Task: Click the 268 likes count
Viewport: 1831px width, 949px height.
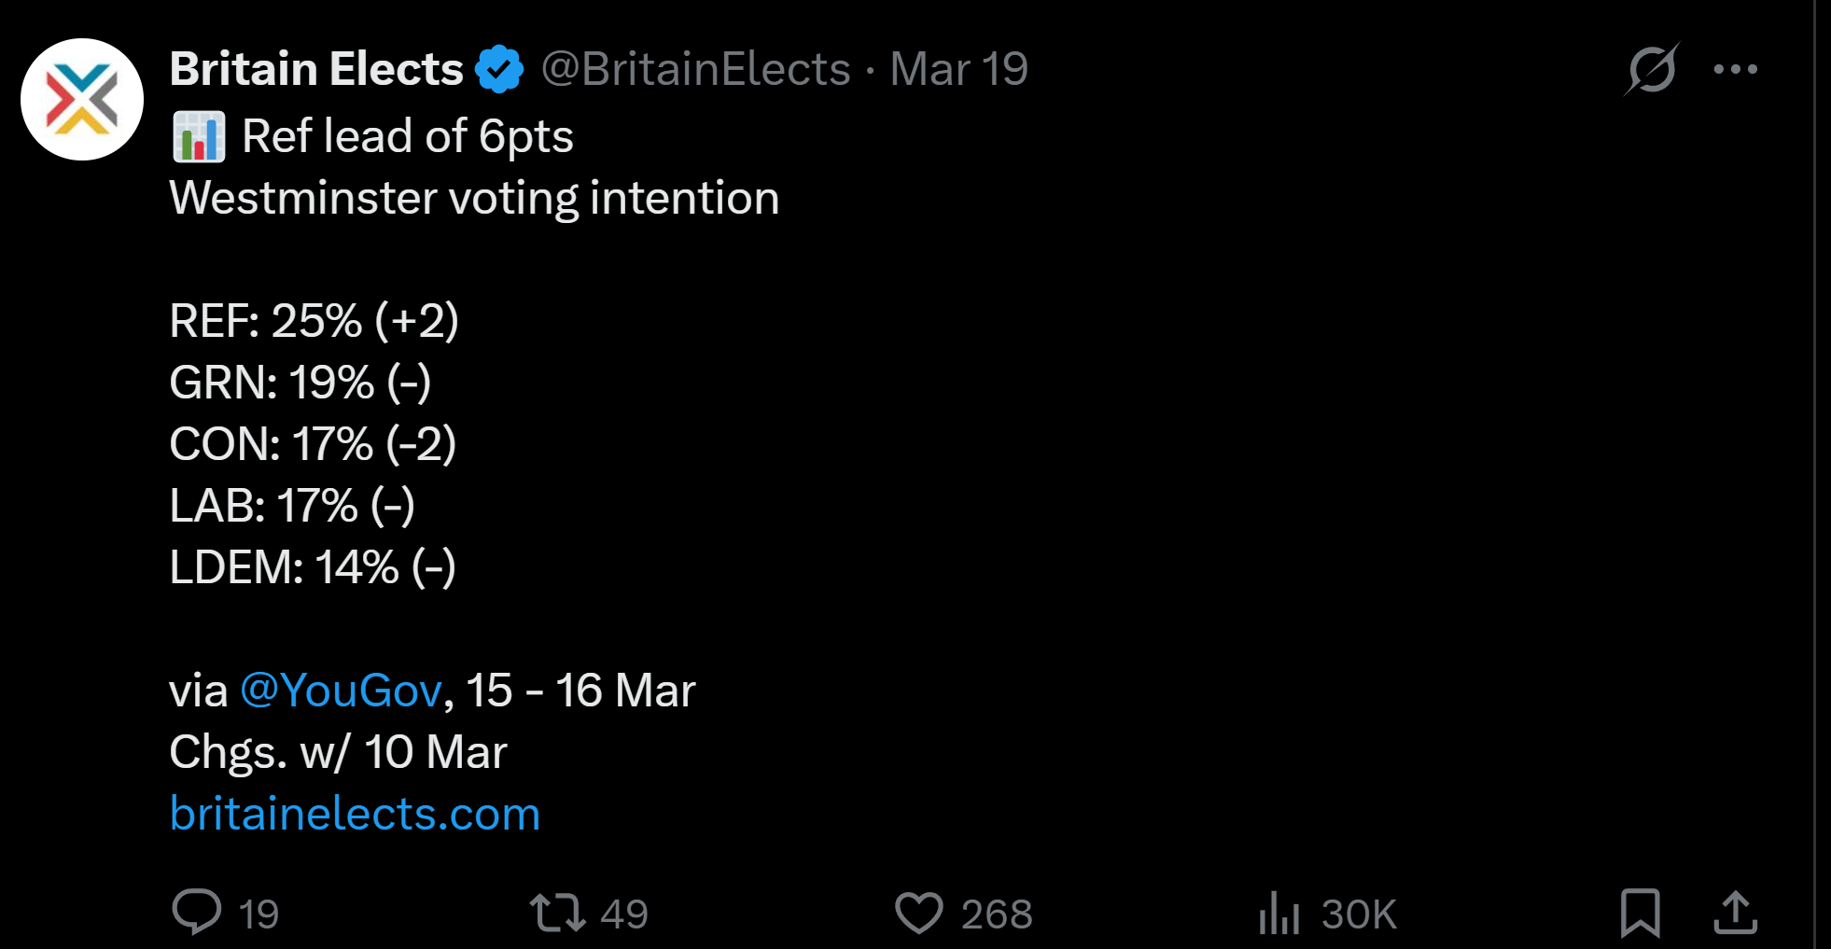Action: 997,914
